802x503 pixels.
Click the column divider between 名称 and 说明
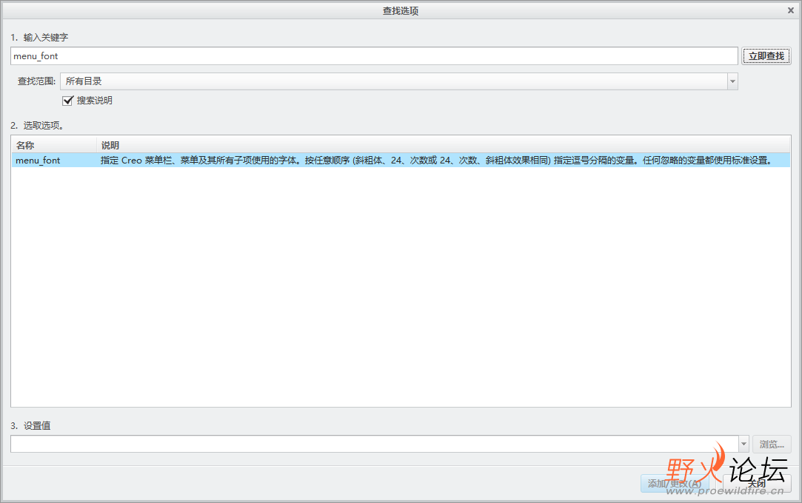tap(97, 145)
